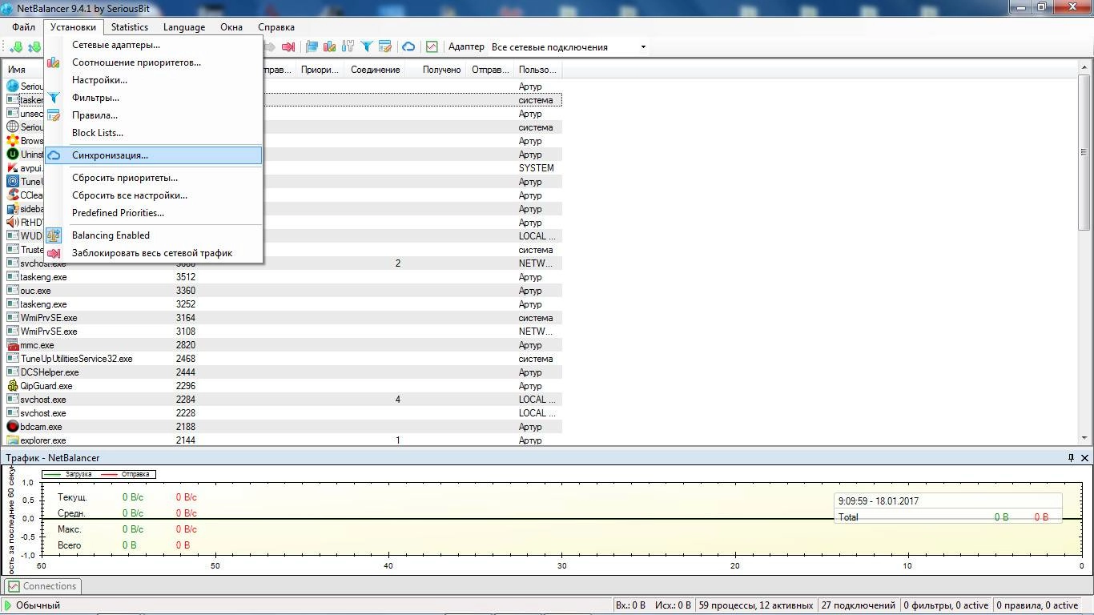Click the red arrow icon beside Заблокировать

click(x=54, y=253)
